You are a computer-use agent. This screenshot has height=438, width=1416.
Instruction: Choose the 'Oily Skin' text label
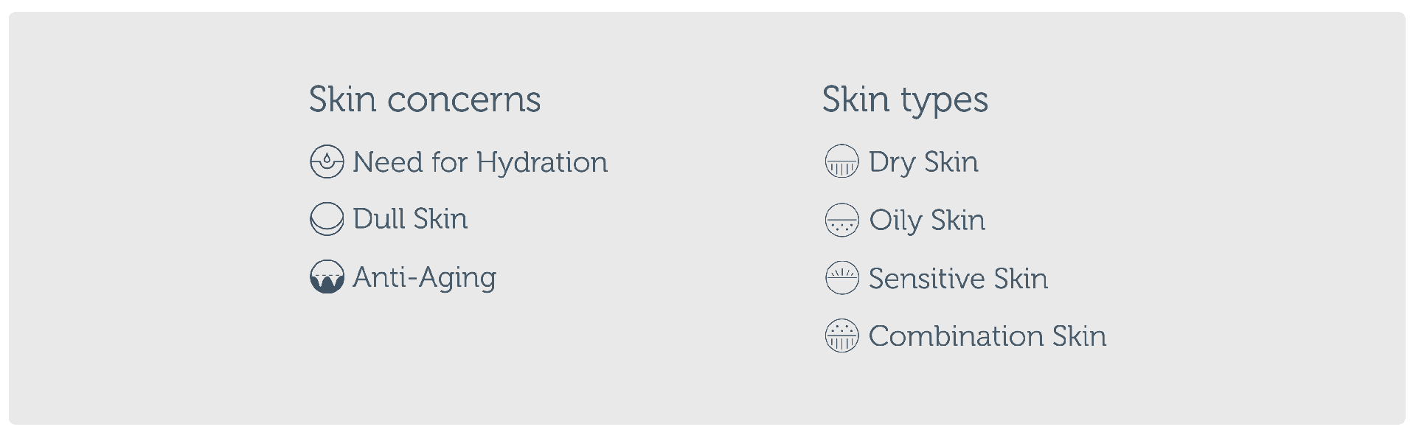[x=927, y=220]
